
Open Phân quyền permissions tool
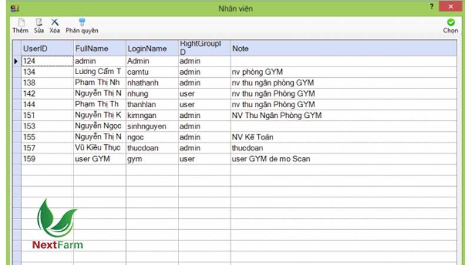tap(82, 25)
